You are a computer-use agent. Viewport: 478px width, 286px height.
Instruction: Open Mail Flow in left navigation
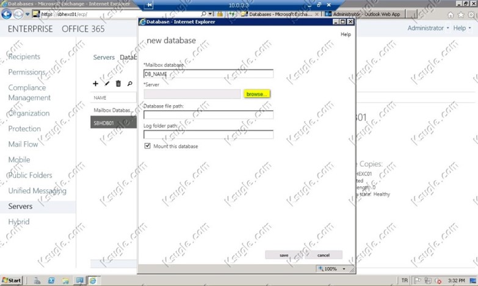[23, 144]
